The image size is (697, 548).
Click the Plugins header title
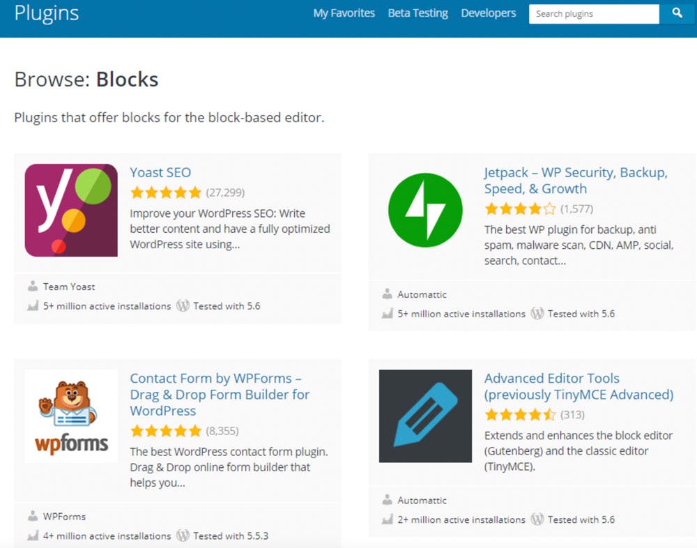(x=47, y=13)
